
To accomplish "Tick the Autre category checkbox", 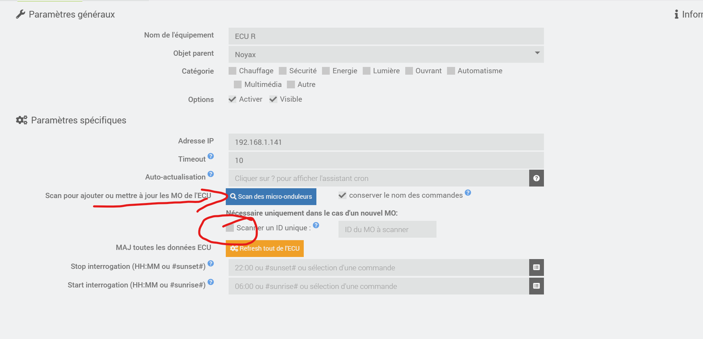I will point(291,84).
